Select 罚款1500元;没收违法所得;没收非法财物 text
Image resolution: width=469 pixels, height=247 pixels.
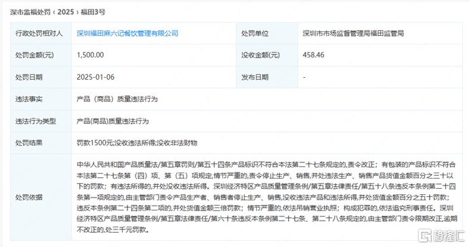pos(137,143)
